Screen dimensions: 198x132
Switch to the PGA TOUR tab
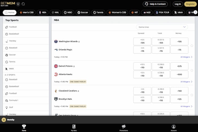(162, 13)
